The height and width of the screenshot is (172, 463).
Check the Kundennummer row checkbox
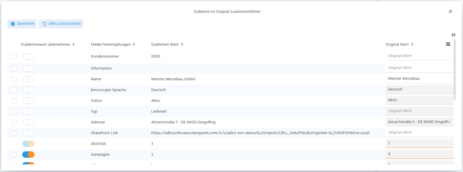click(14, 56)
